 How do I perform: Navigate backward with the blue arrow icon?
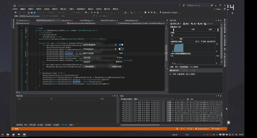[16, 12]
